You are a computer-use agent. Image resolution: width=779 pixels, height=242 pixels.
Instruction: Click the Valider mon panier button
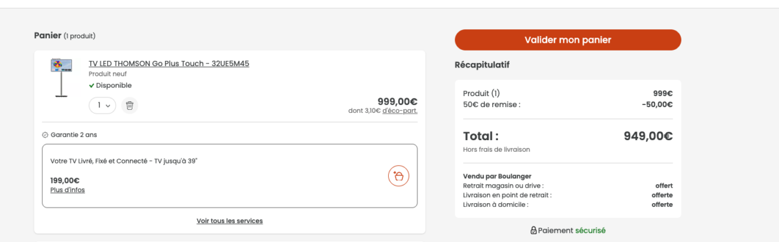[568, 40]
